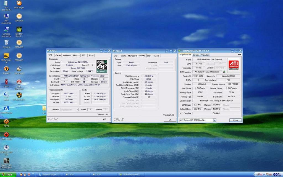Viewport: 283px width, 177px height.
Task: Open Splinter Cell Double Agent shortcut
Action: click(x=6, y=163)
